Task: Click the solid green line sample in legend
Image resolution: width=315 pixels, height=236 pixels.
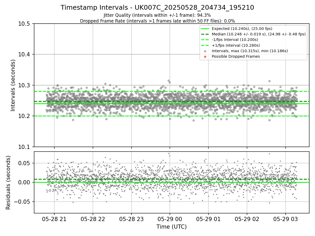Action: tap(205, 29)
